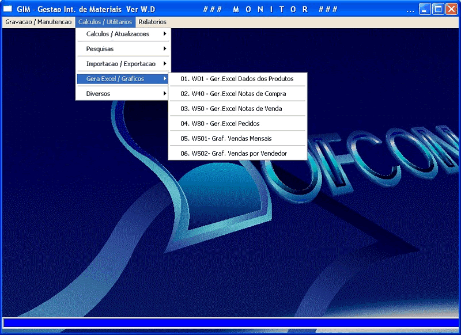Choose 03. W50 Ger.Excel Notas de Venda
The width and height of the screenshot is (461, 335).
point(237,109)
